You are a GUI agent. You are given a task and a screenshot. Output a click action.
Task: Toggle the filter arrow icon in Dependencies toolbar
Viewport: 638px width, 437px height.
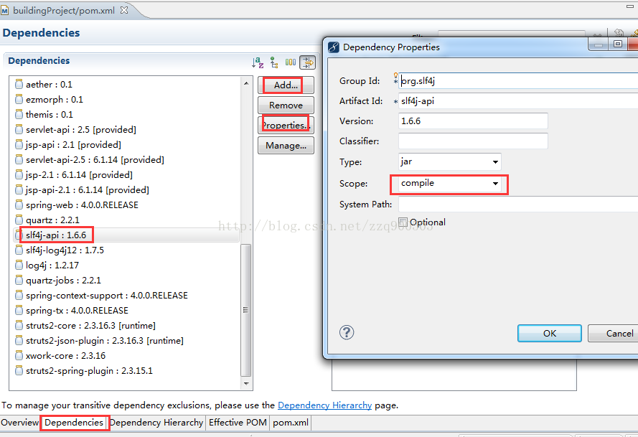click(x=308, y=62)
